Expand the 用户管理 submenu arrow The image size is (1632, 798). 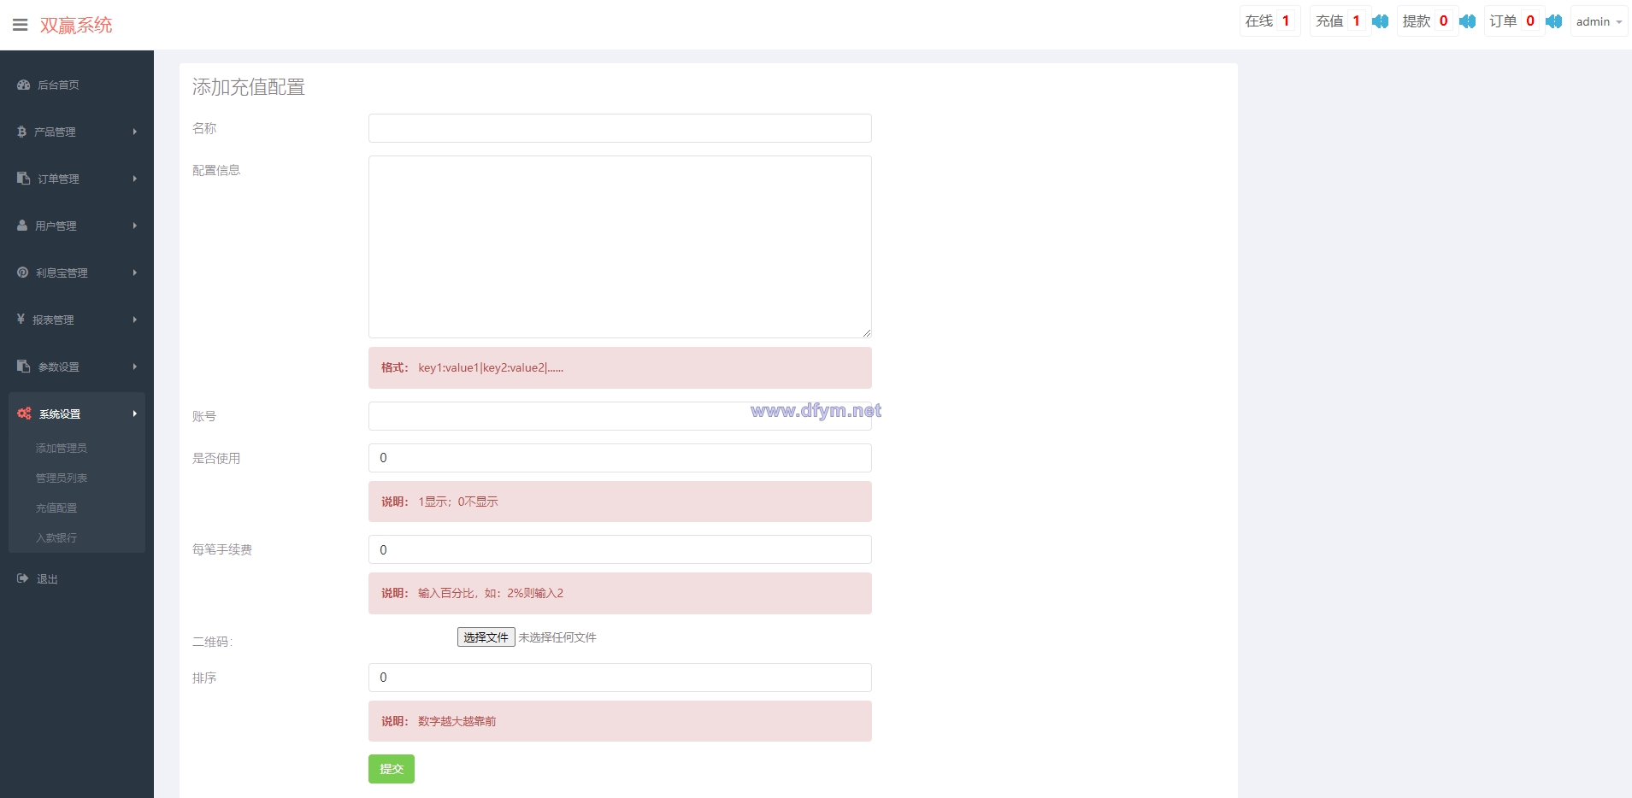click(135, 226)
